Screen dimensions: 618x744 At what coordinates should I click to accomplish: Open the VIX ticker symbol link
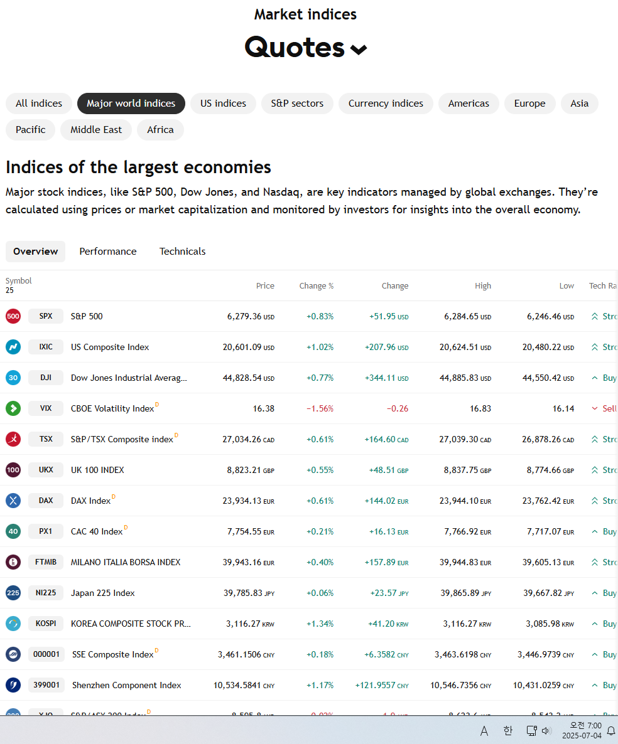[x=46, y=408]
